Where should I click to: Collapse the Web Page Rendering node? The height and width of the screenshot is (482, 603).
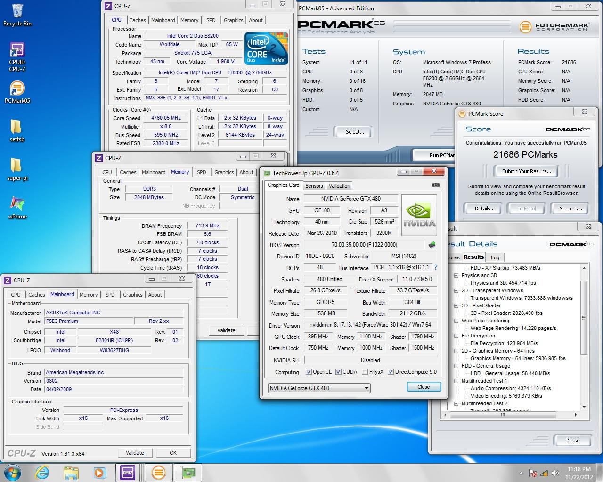[456, 321]
